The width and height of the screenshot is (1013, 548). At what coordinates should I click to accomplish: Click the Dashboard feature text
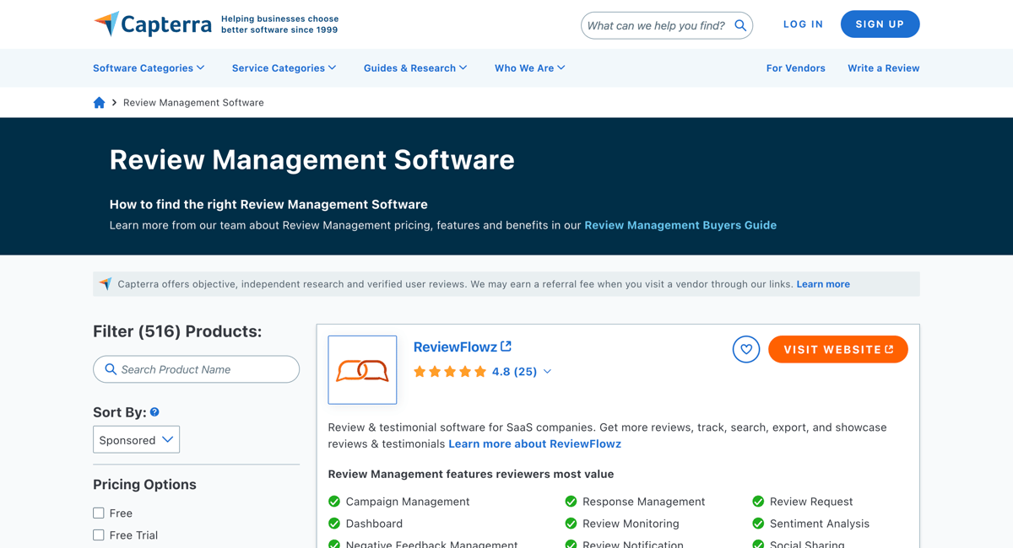tap(374, 524)
